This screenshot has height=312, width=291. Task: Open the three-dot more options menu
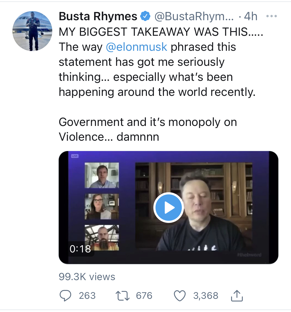[271, 16]
